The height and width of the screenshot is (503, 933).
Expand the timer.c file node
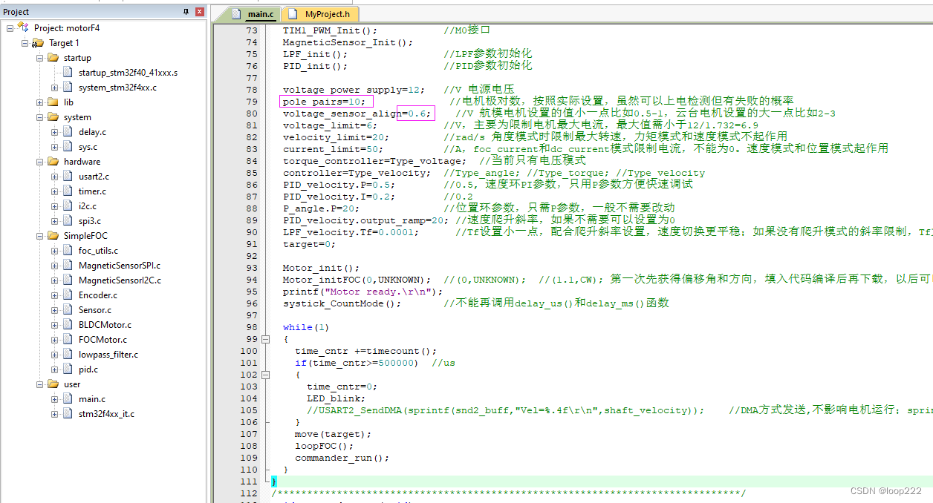tap(54, 191)
